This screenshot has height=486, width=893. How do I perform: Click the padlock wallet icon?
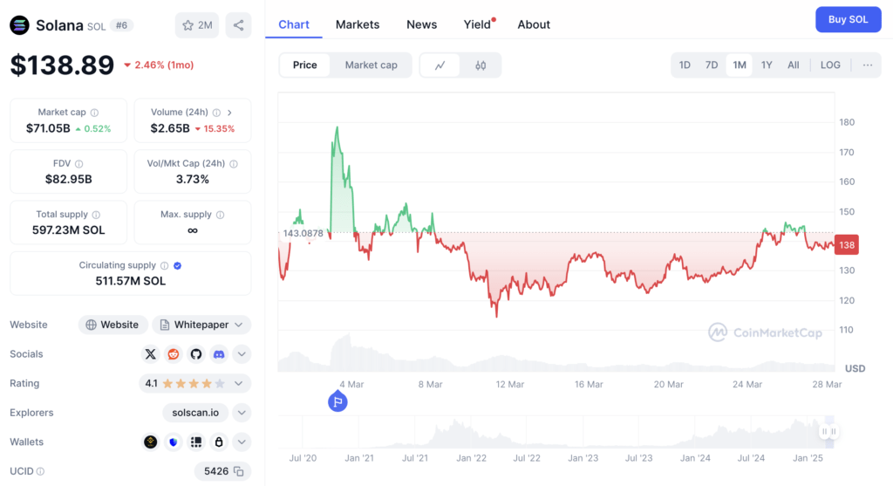coord(219,442)
